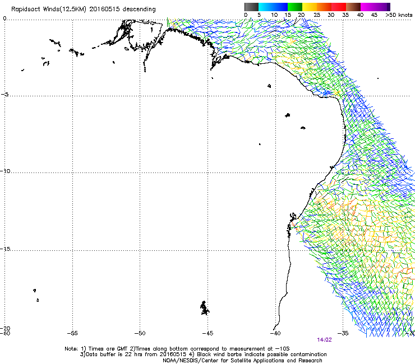415x364 pixels.
Task: Click the -50 longitude axis label
Action: (140, 333)
